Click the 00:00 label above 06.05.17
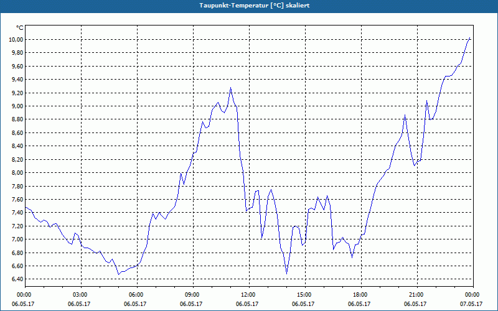Viewport: 498px width, 311px height. click(x=25, y=295)
